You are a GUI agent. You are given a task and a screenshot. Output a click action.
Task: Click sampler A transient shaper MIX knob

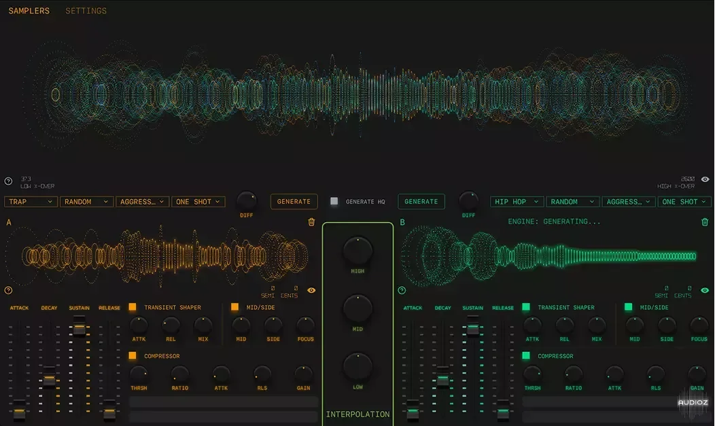(203, 325)
